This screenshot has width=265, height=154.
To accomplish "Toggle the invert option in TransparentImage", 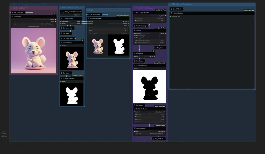I will (x=108, y=28).
